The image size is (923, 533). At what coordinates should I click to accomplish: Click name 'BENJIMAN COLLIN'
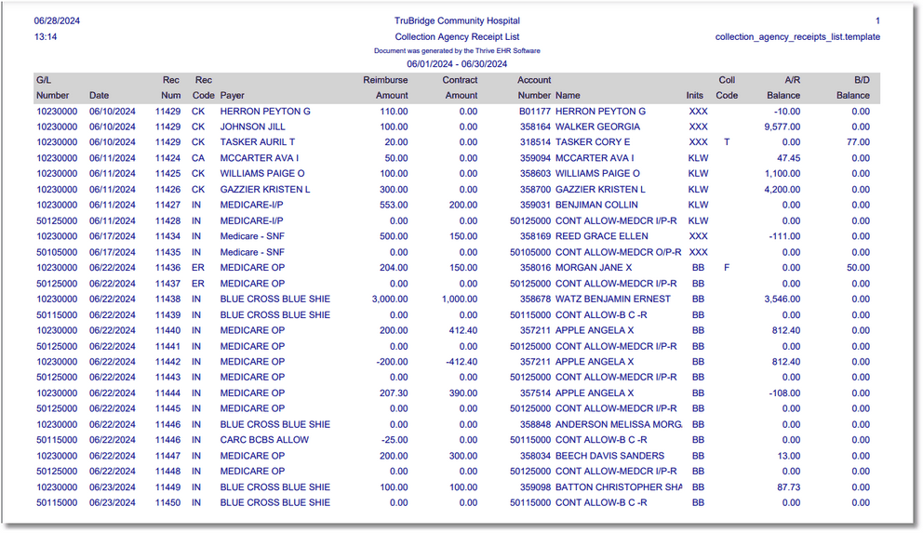(x=596, y=205)
